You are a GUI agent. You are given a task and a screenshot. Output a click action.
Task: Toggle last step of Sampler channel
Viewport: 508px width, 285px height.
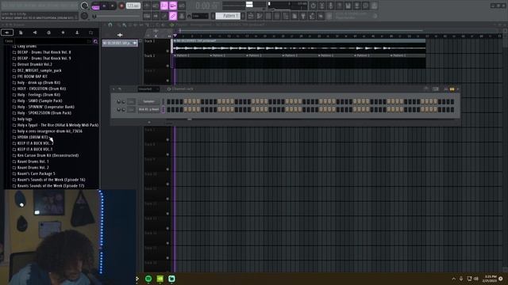tap(452, 102)
